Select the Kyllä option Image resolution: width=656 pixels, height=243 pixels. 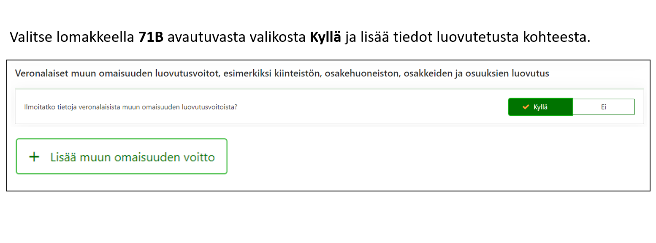[x=540, y=107]
